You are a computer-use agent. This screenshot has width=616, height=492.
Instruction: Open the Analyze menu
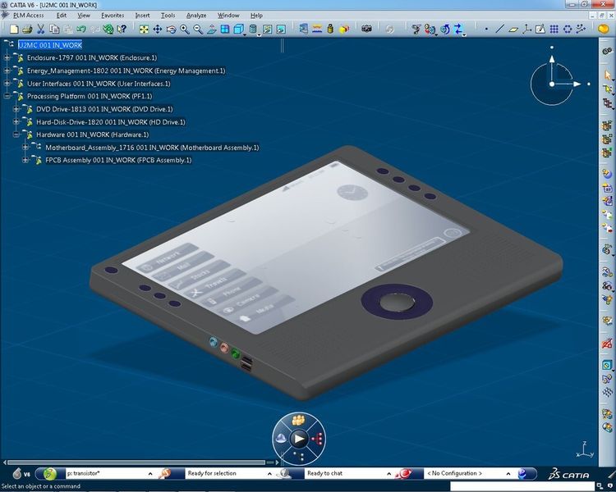tap(196, 16)
